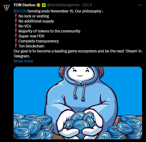The width and height of the screenshot is (146, 142).
Task: Click the pin emoji beside Ton blockchain
Action: coord(16,46)
